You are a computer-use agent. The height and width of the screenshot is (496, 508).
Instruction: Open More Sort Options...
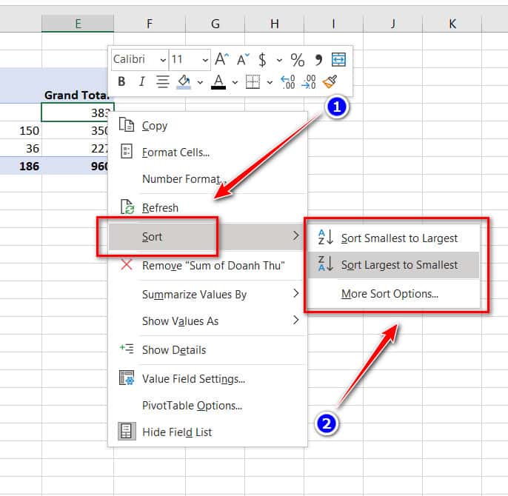(x=393, y=293)
